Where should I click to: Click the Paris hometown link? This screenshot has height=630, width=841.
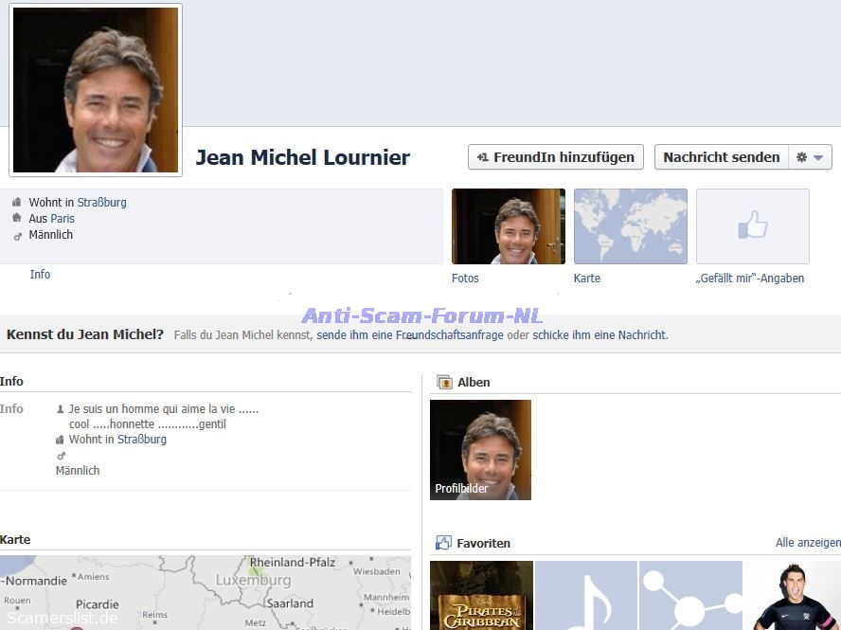(63, 219)
